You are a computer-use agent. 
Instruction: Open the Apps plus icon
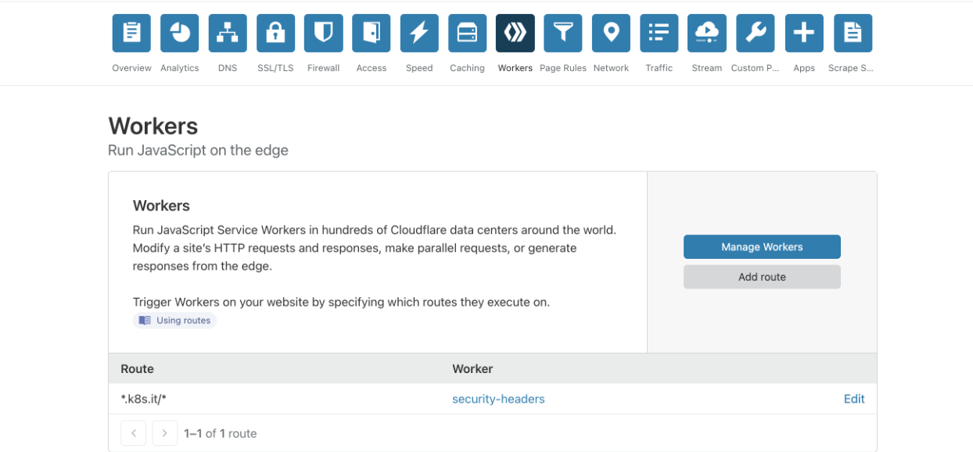(x=804, y=33)
